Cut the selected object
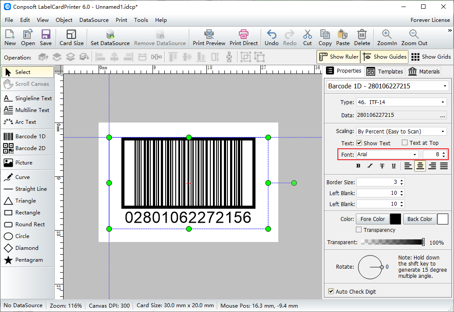The width and height of the screenshot is (454, 312). click(308, 37)
